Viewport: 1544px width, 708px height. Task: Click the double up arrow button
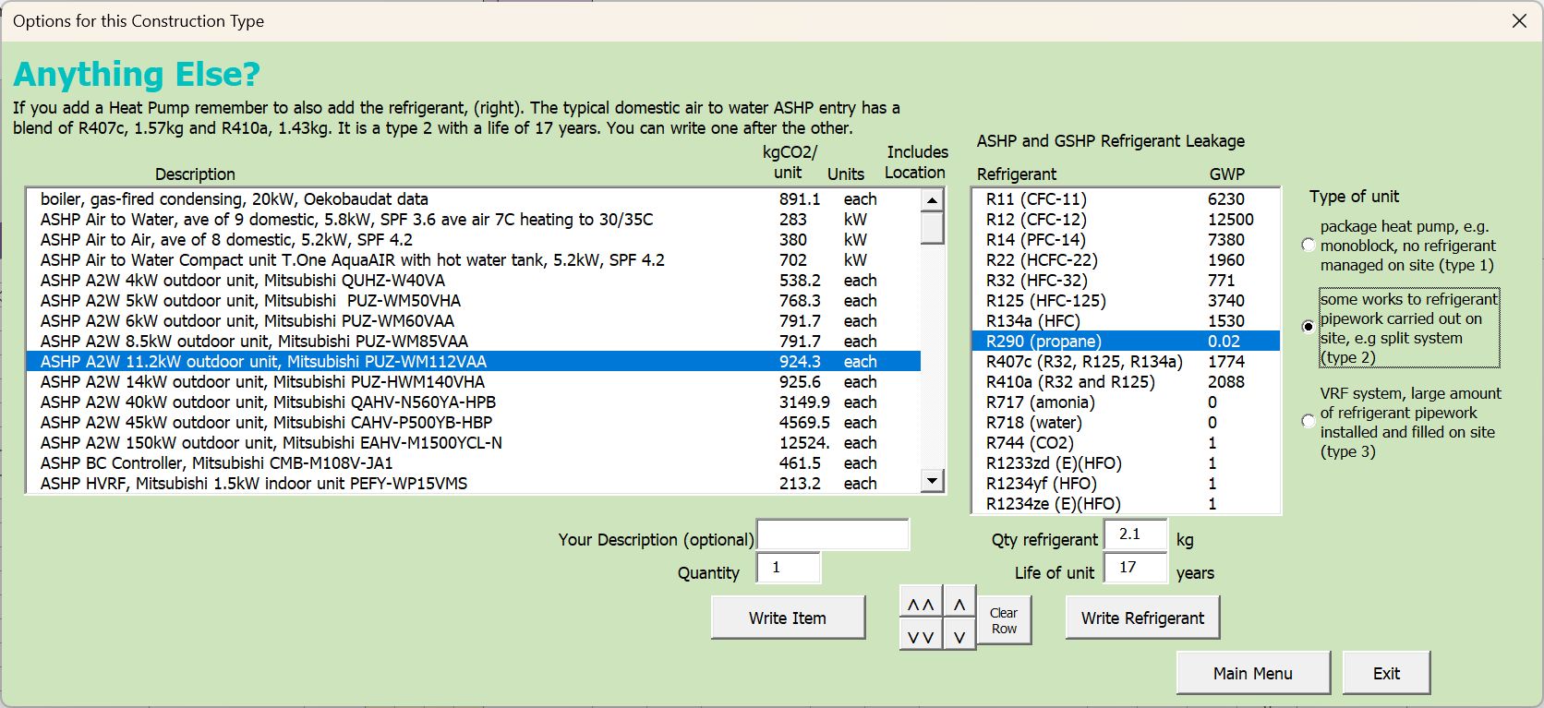coord(921,605)
